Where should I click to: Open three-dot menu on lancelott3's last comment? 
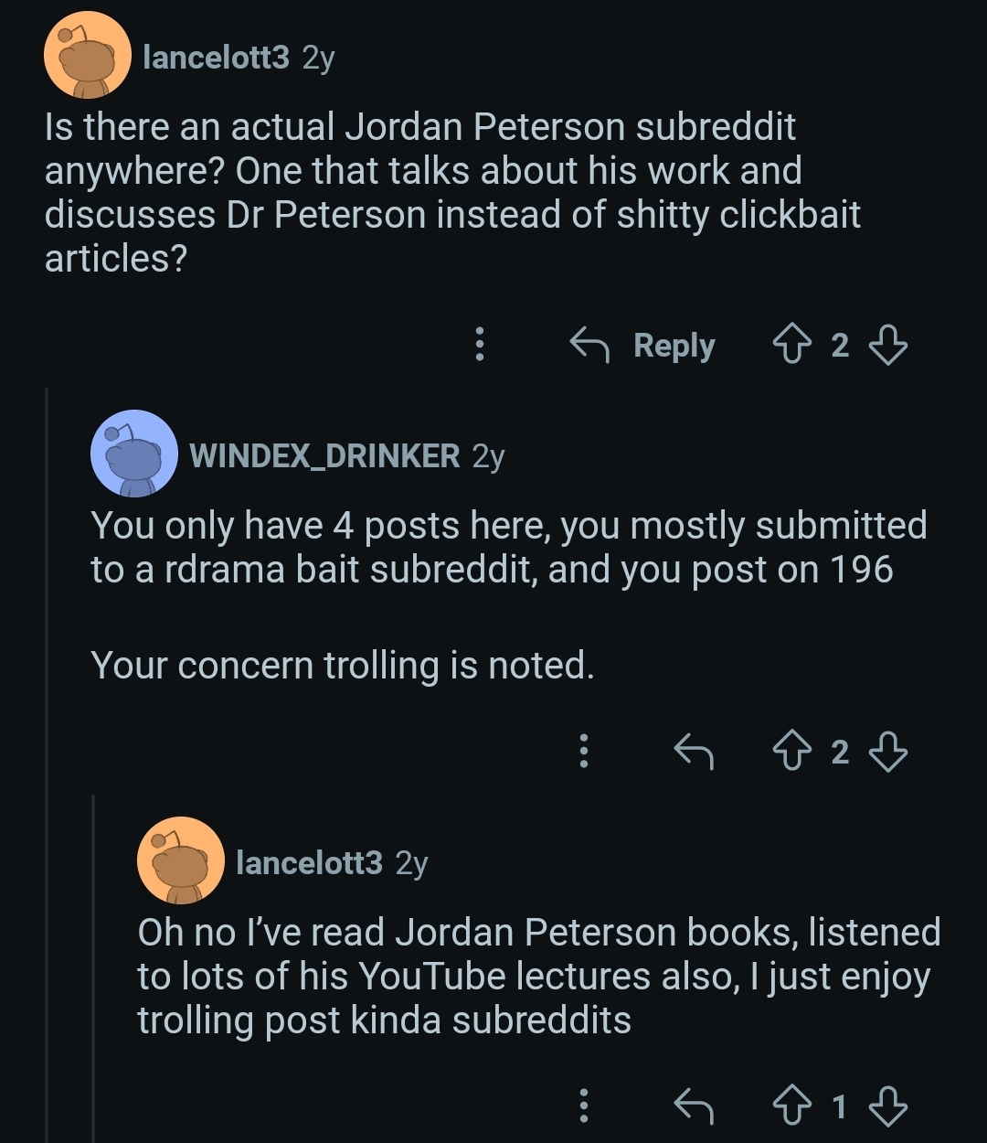tap(583, 1106)
